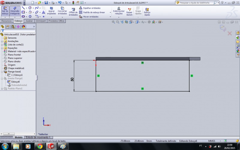240x150 pixels.
Task: Open the Aparar entidades dropdown arrow
Action: [51, 17]
